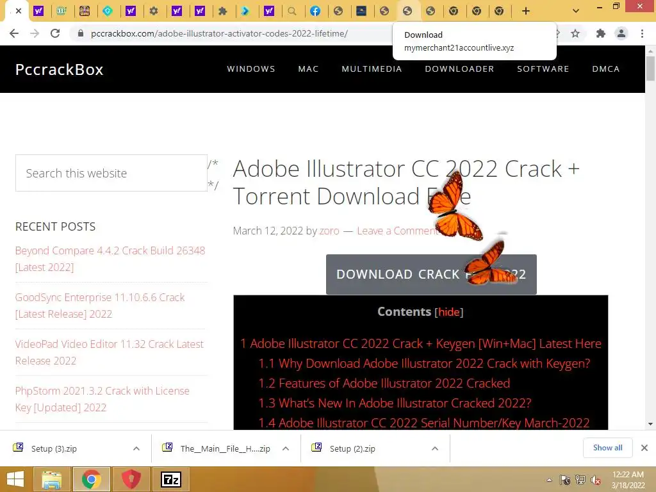Open the SOFTWARE nav menu
This screenshot has height=492, width=656.
tap(543, 69)
